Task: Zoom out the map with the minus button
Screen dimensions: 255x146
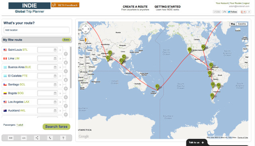Action: pyautogui.click(x=86, y=77)
